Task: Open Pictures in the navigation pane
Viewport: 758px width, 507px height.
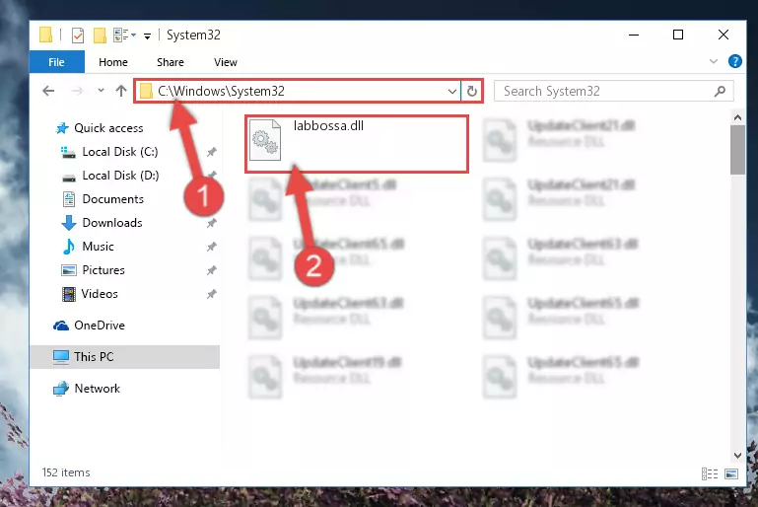Action: [103, 270]
